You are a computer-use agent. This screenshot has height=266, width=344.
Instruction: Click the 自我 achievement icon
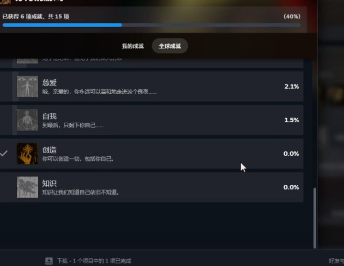(27, 120)
